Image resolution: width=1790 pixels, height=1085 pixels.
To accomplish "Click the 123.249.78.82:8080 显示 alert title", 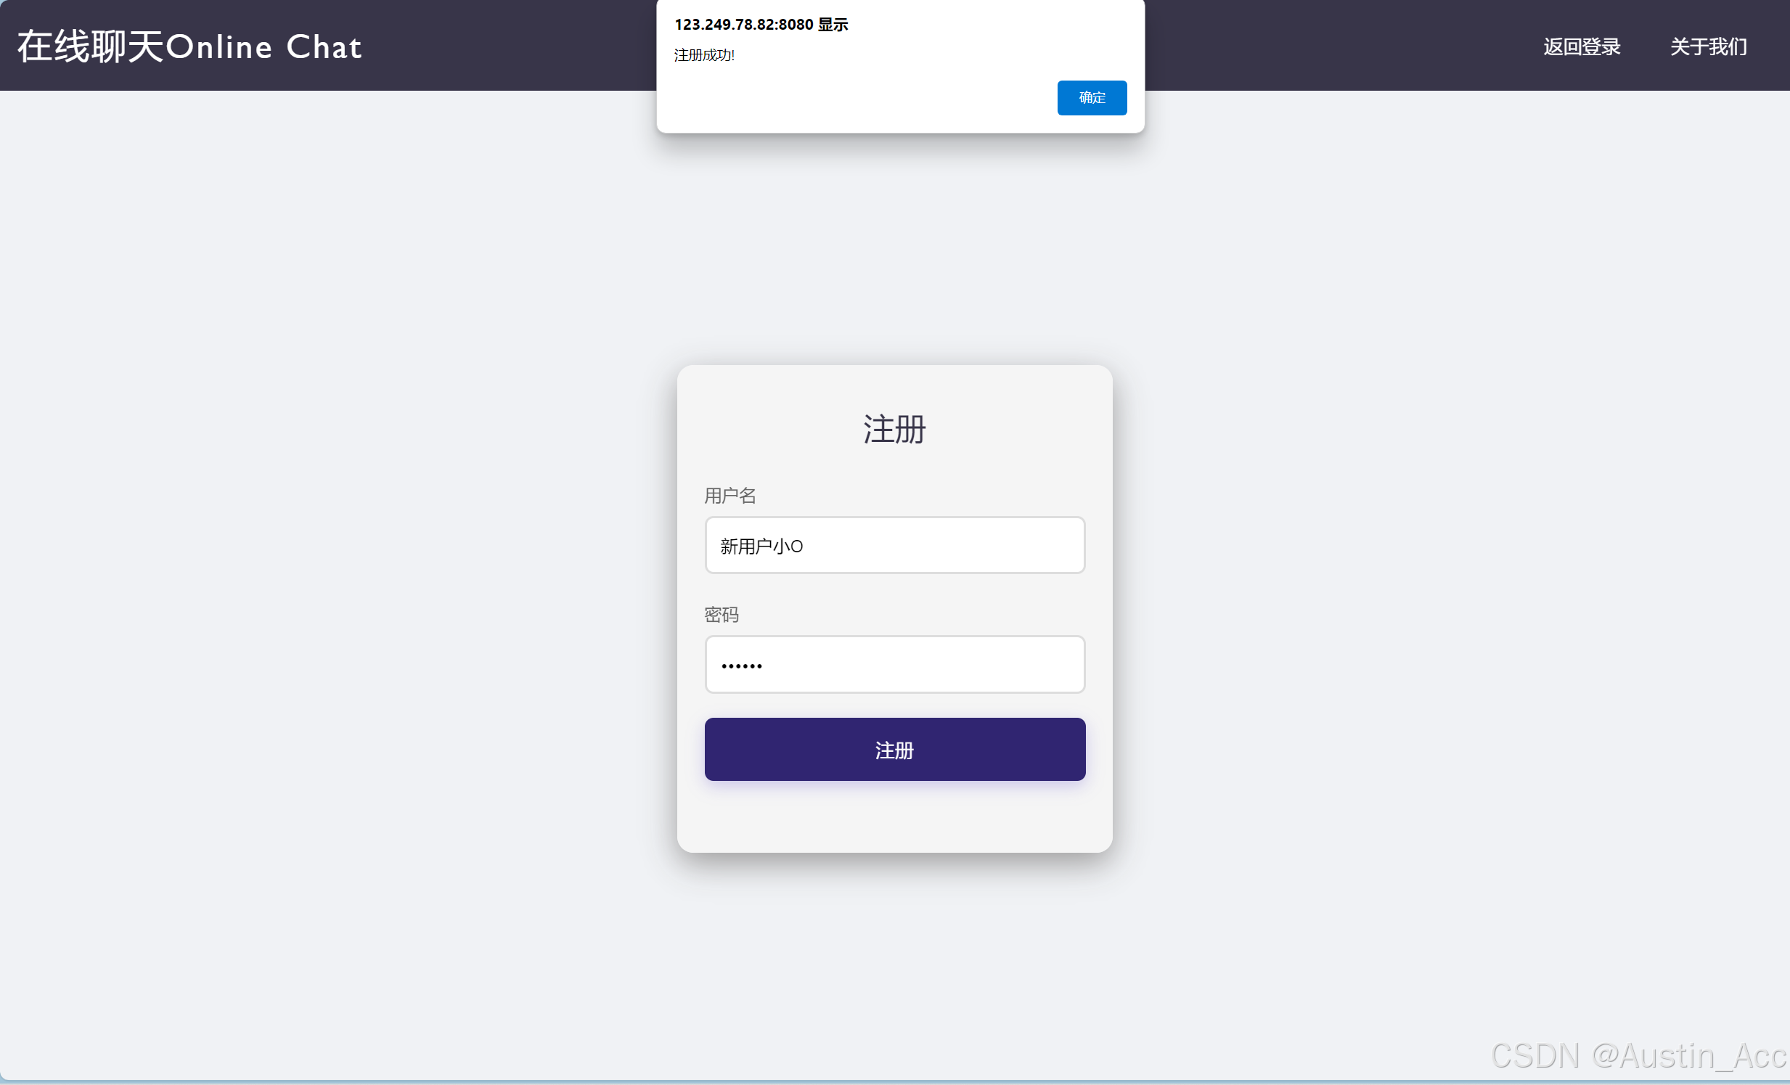I will (x=761, y=24).
